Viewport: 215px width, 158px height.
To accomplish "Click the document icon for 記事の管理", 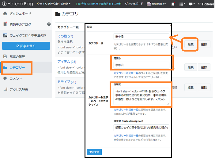I will pyautogui.click(x=5, y=56).
